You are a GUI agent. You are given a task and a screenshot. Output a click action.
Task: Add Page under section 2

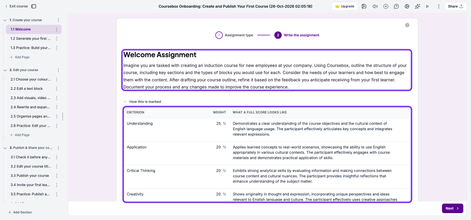pyautogui.click(x=20, y=135)
